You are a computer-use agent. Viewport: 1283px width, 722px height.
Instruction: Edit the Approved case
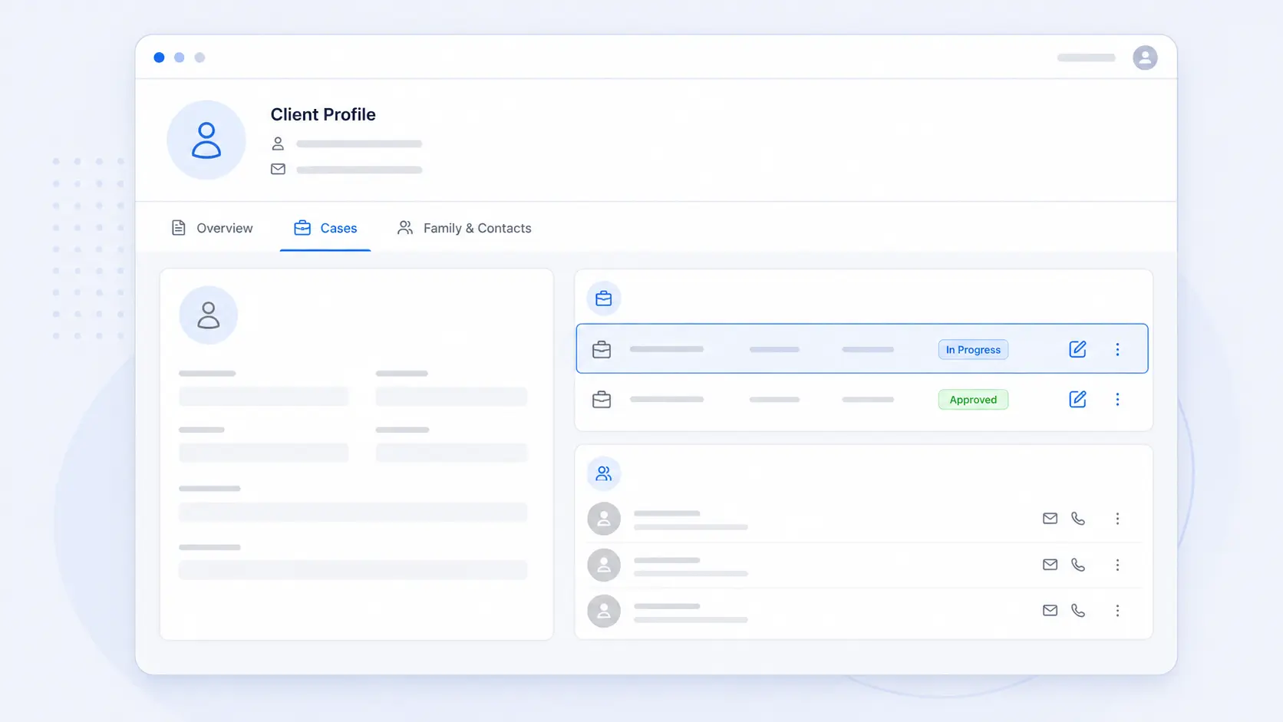pos(1077,399)
